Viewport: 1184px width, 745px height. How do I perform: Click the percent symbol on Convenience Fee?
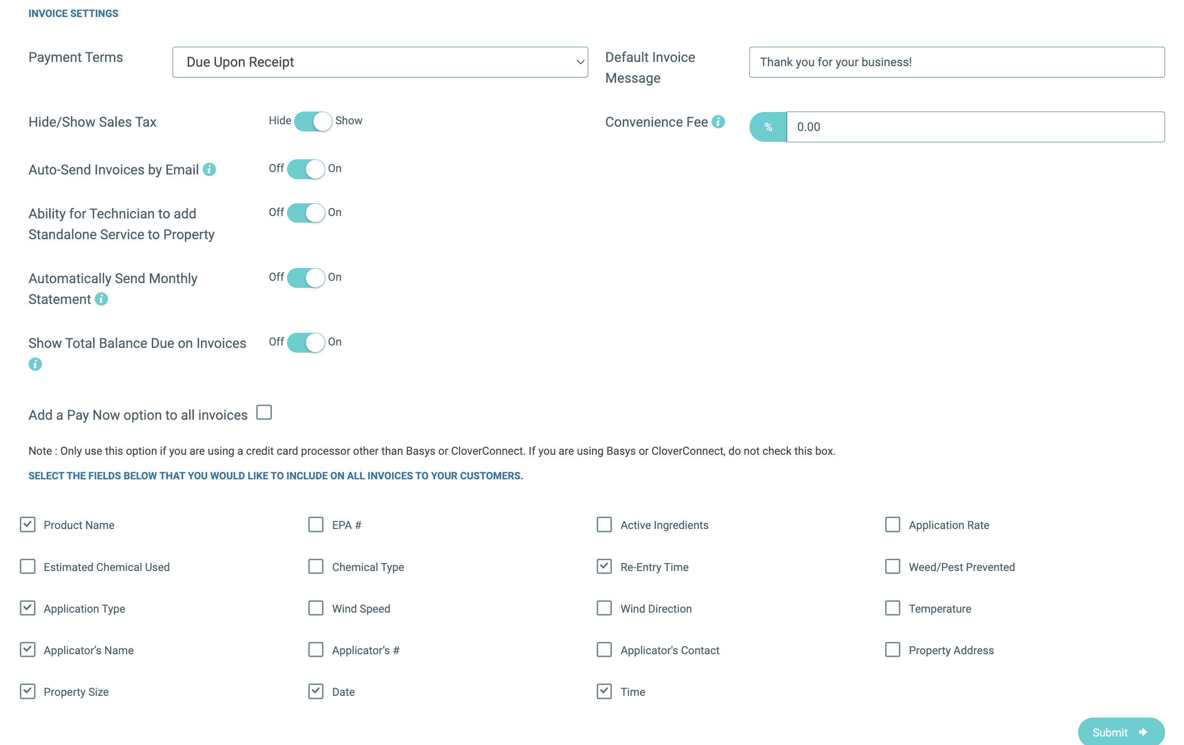767,127
